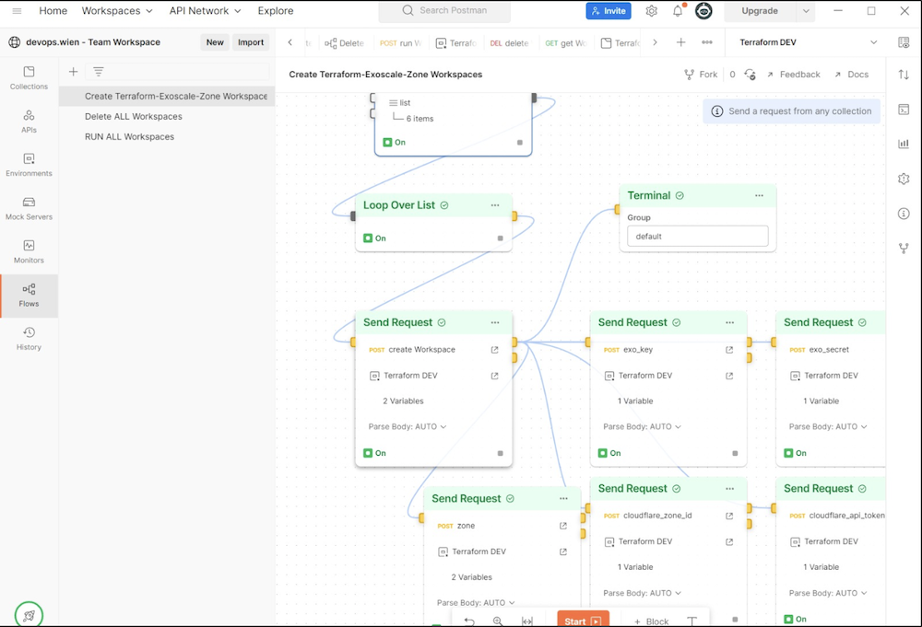The image size is (922, 627).
Task: Click the blue Invite button
Action: click(x=609, y=10)
